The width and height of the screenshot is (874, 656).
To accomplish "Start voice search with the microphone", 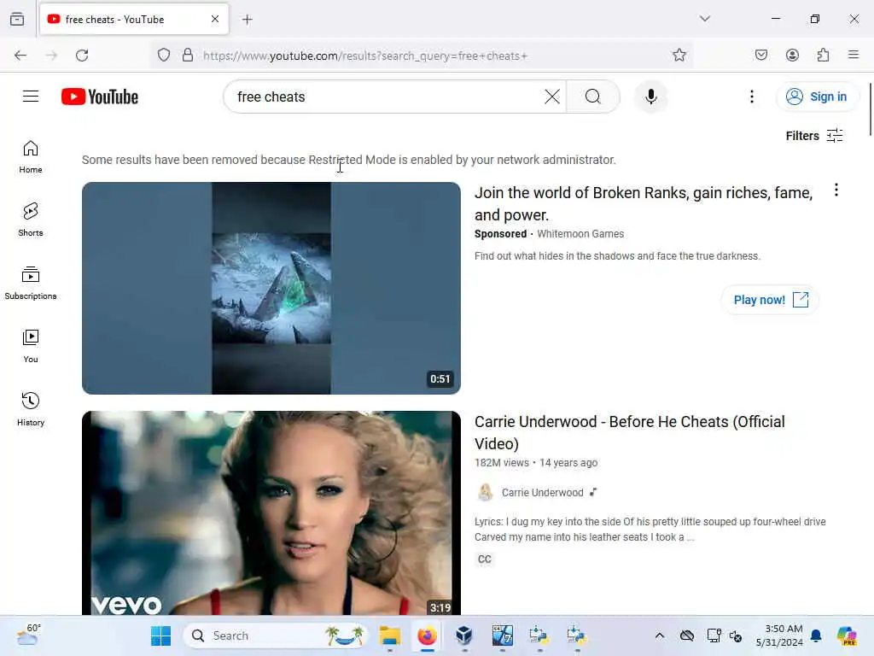I will (650, 97).
